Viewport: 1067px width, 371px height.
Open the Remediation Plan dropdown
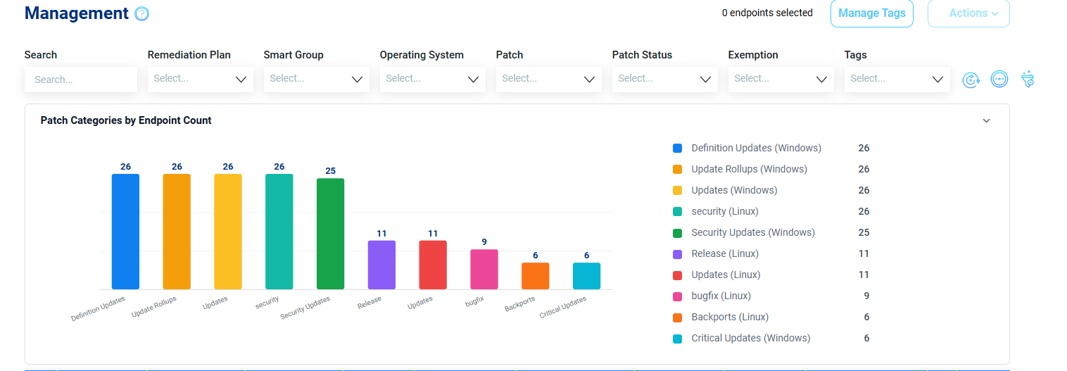[201, 79]
